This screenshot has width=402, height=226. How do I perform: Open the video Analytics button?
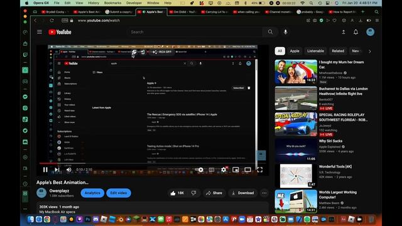coord(92,193)
